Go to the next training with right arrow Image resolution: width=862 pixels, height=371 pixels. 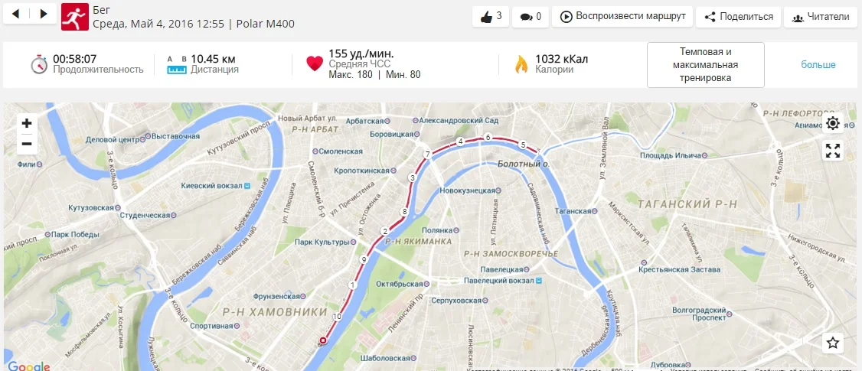[44, 15]
